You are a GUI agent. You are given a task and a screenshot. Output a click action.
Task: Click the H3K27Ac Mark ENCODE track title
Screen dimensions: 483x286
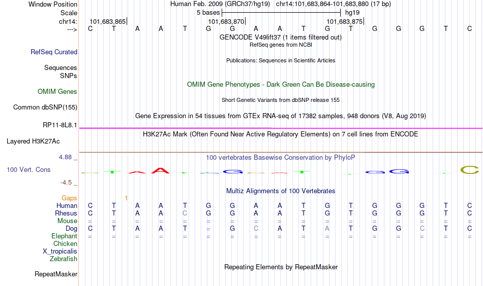coord(281,134)
